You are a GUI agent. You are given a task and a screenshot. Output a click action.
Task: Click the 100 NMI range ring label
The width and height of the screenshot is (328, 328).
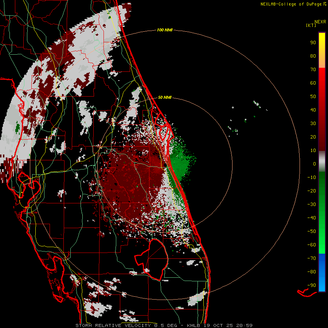165,30
